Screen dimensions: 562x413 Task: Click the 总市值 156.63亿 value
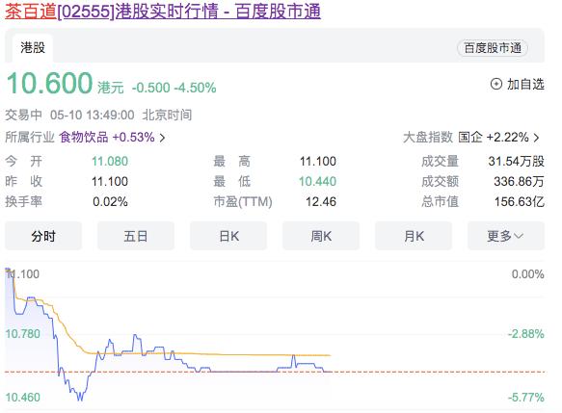tap(520, 201)
